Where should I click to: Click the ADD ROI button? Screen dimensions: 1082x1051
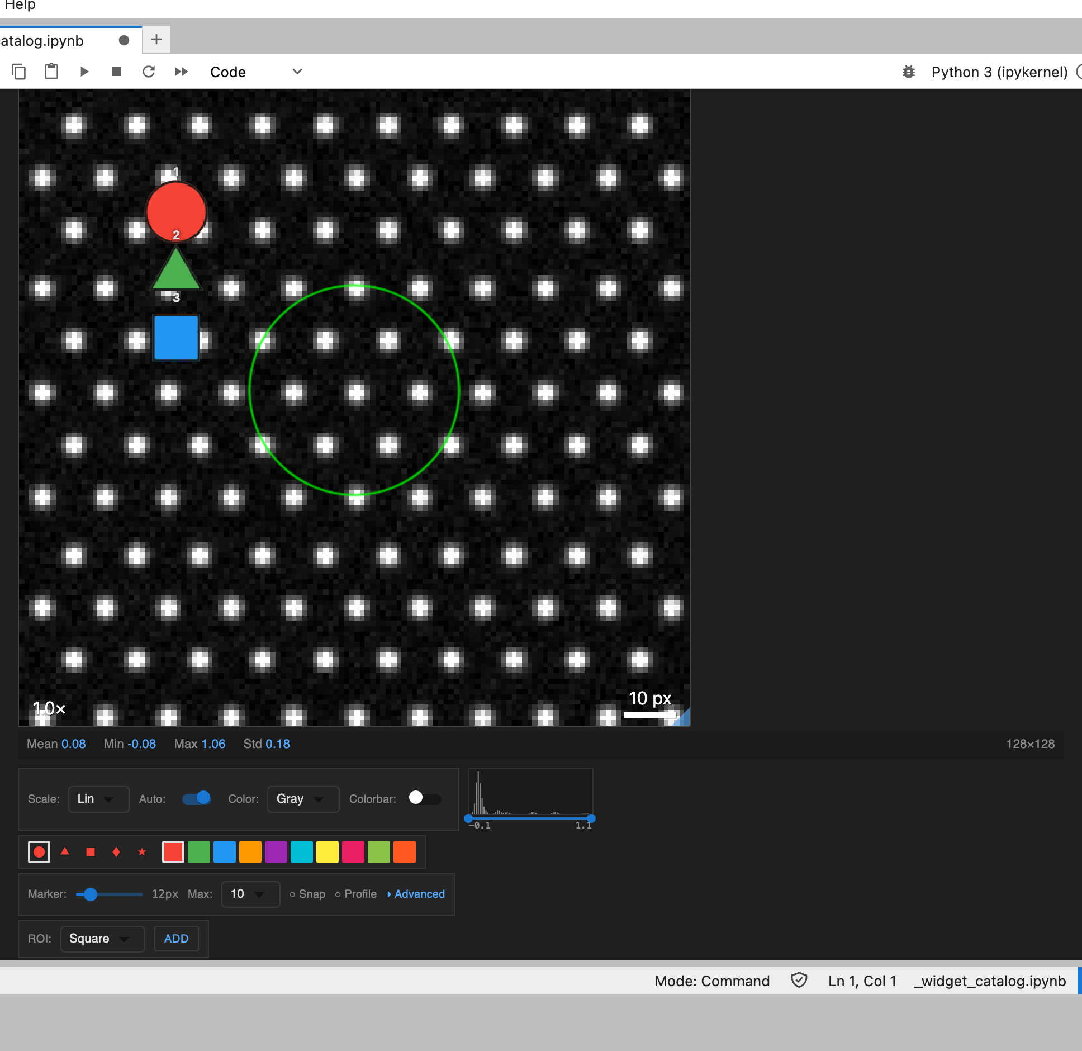(x=176, y=939)
